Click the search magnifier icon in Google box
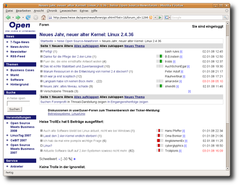The height and width of the screenshot is (186, 240). (x=225, y=17)
